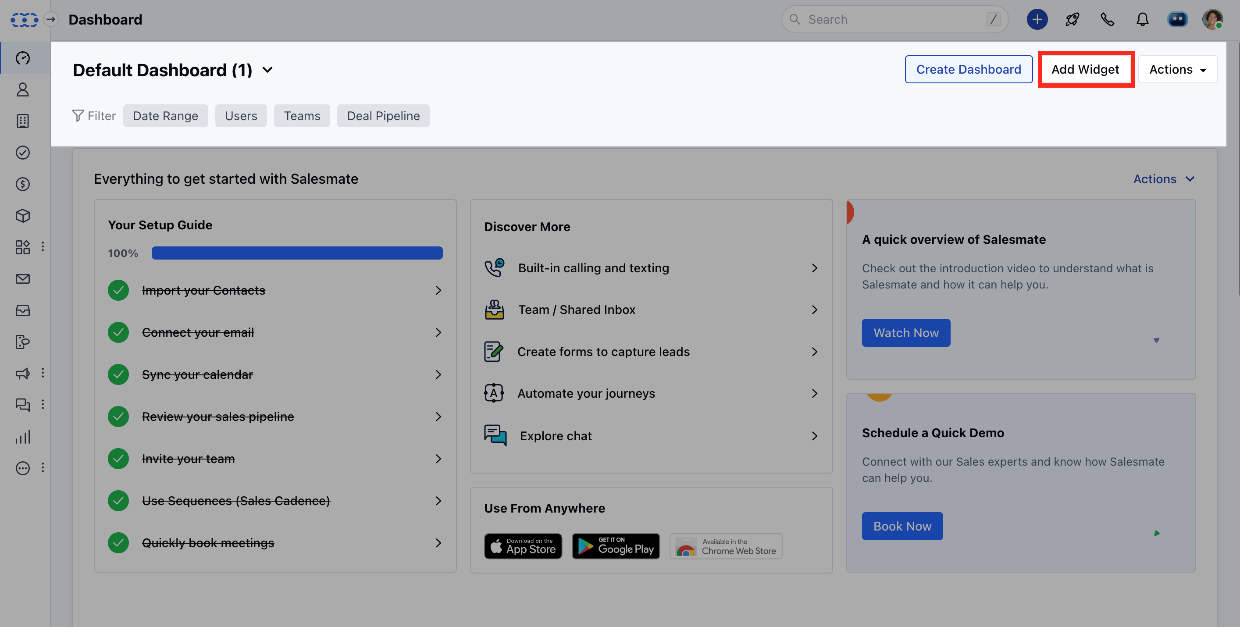Open Campaigns megaphone icon in sidebar
This screenshot has width=1240, height=627.
tap(23, 374)
